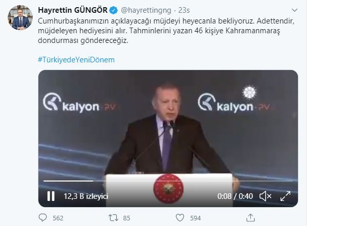Image resolution: width=343 pixels, height=226 pixels.
Task: Click the blue verified badge
Action: [113, 10]
